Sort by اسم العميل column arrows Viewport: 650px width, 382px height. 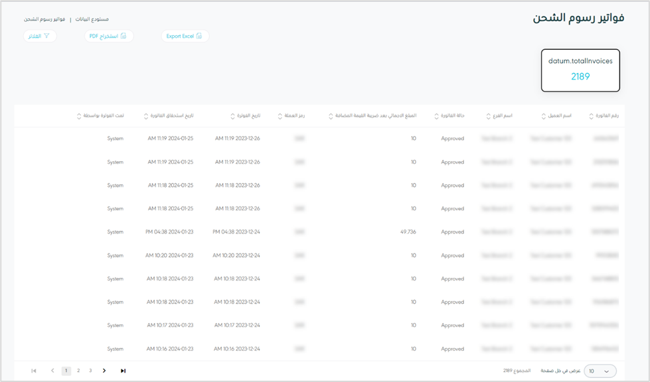click(x=544, y=116)
